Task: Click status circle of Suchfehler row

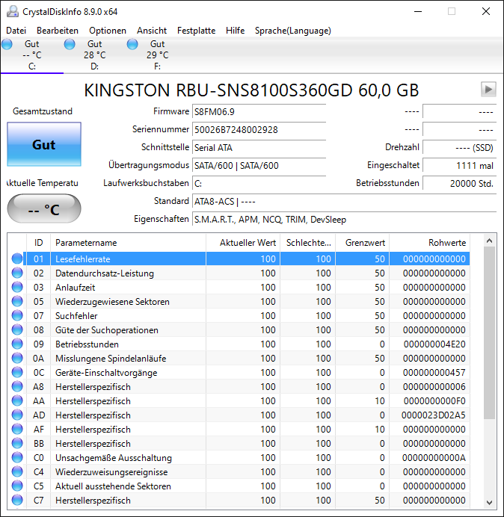Action: click(17, 315)
